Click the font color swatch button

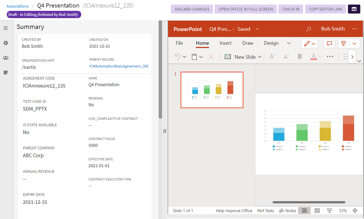pyautogui.click(x=313, y=57)
